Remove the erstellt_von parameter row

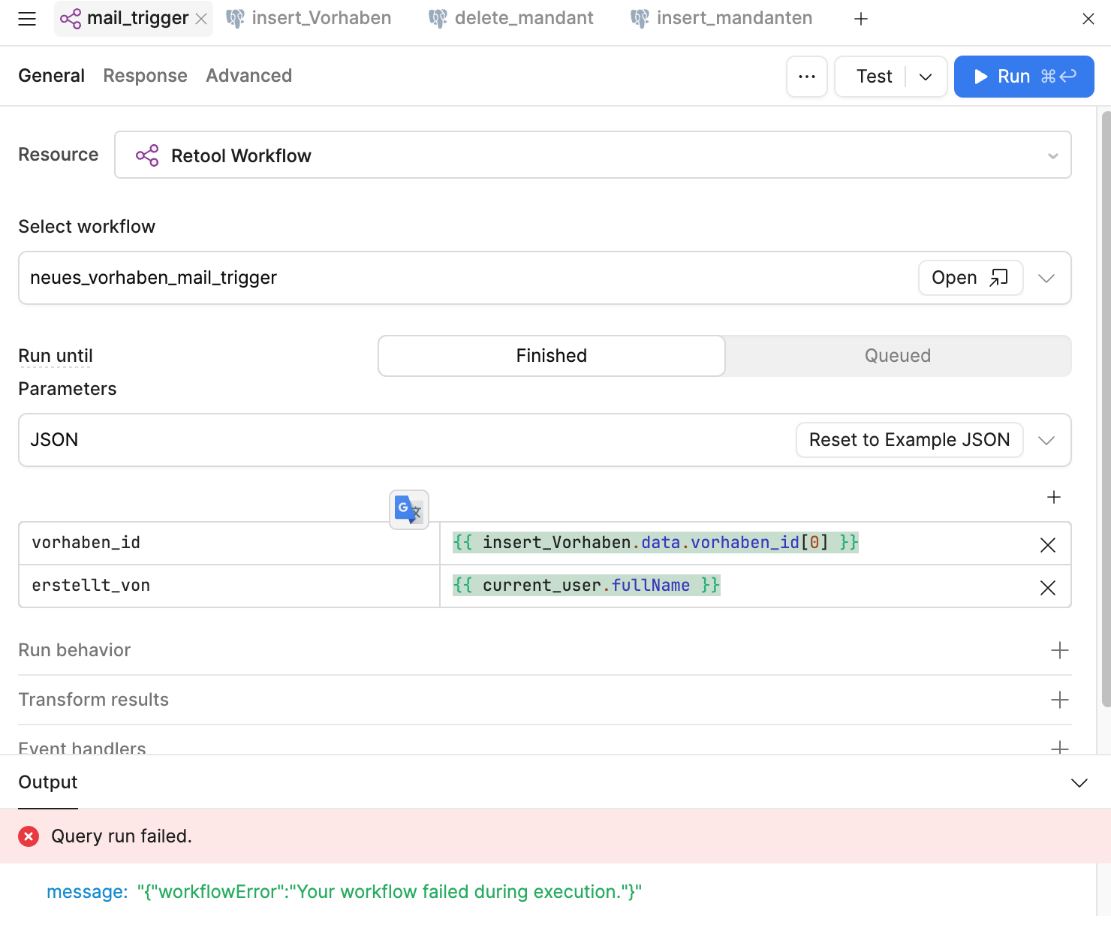pyautogui.click(x=1048, y=588)
